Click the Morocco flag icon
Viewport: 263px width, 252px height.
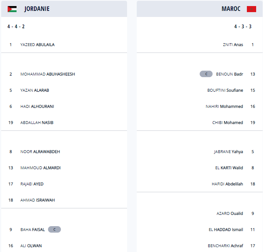[251, 9]
